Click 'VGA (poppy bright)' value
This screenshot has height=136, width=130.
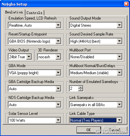24,73
